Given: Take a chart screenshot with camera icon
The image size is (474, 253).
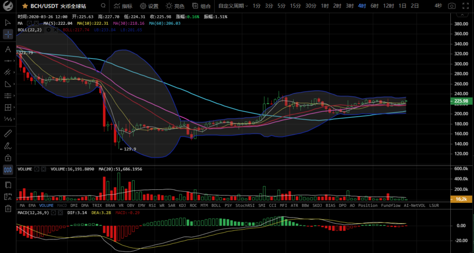Looking at the screenshot, I should click(452, 6).
